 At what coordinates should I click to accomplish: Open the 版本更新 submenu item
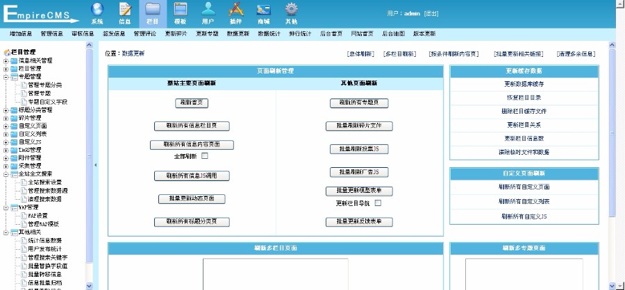click(x=424, y=34)
